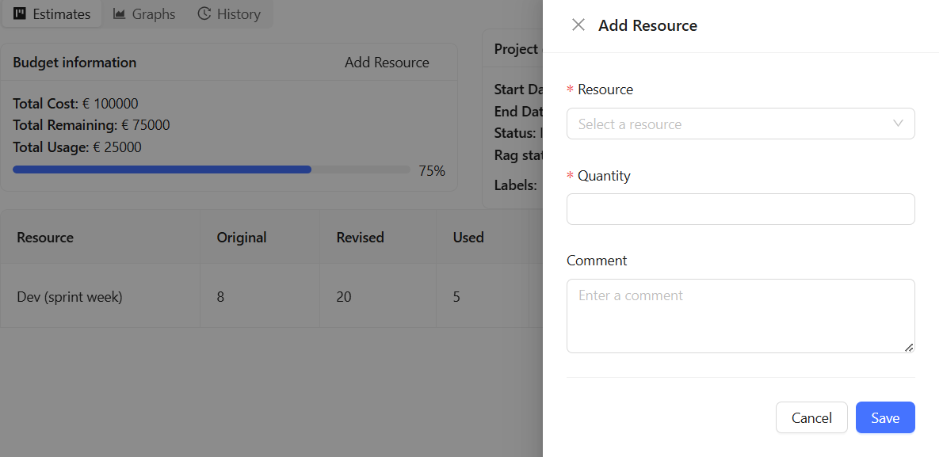943x457 pixels.
Task: Expand the Resource dropdown chevron arrow
Action: coord(898,124)
